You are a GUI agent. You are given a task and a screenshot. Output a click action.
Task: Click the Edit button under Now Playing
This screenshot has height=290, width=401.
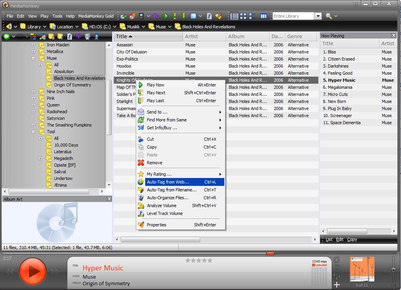click(340, 239)
